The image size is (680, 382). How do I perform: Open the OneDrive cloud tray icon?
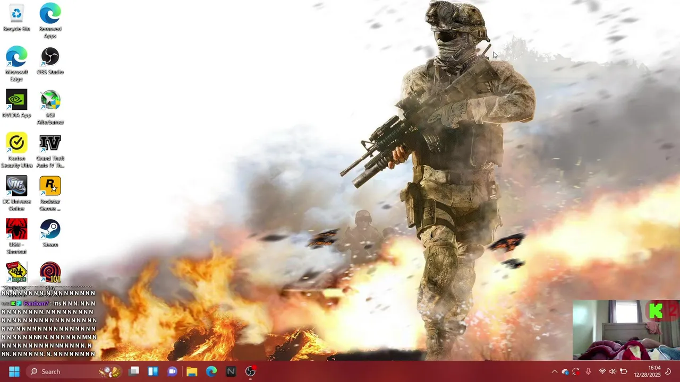[565, 371]
